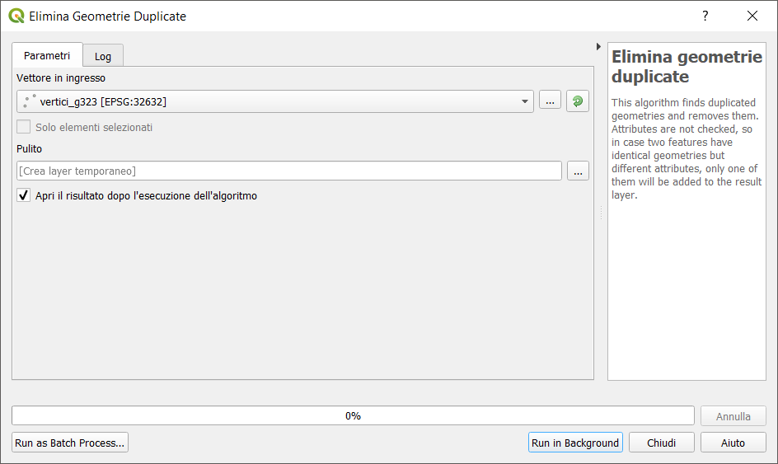
Task: Switch to the Log tab
Action: (103, 56)
